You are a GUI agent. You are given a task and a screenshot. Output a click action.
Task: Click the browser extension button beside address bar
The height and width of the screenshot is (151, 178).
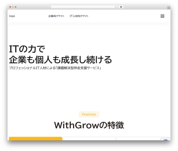click(x=121, y=7)
